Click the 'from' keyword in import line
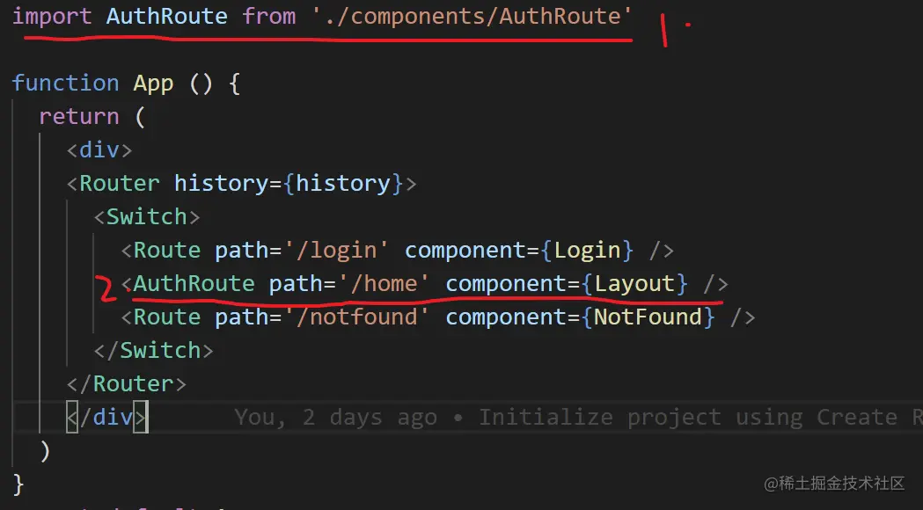923x510 pixels. 268,17
